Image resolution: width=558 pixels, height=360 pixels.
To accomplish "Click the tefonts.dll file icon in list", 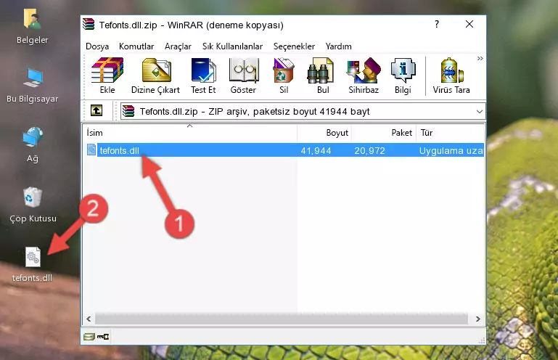I will coord(91,150).
